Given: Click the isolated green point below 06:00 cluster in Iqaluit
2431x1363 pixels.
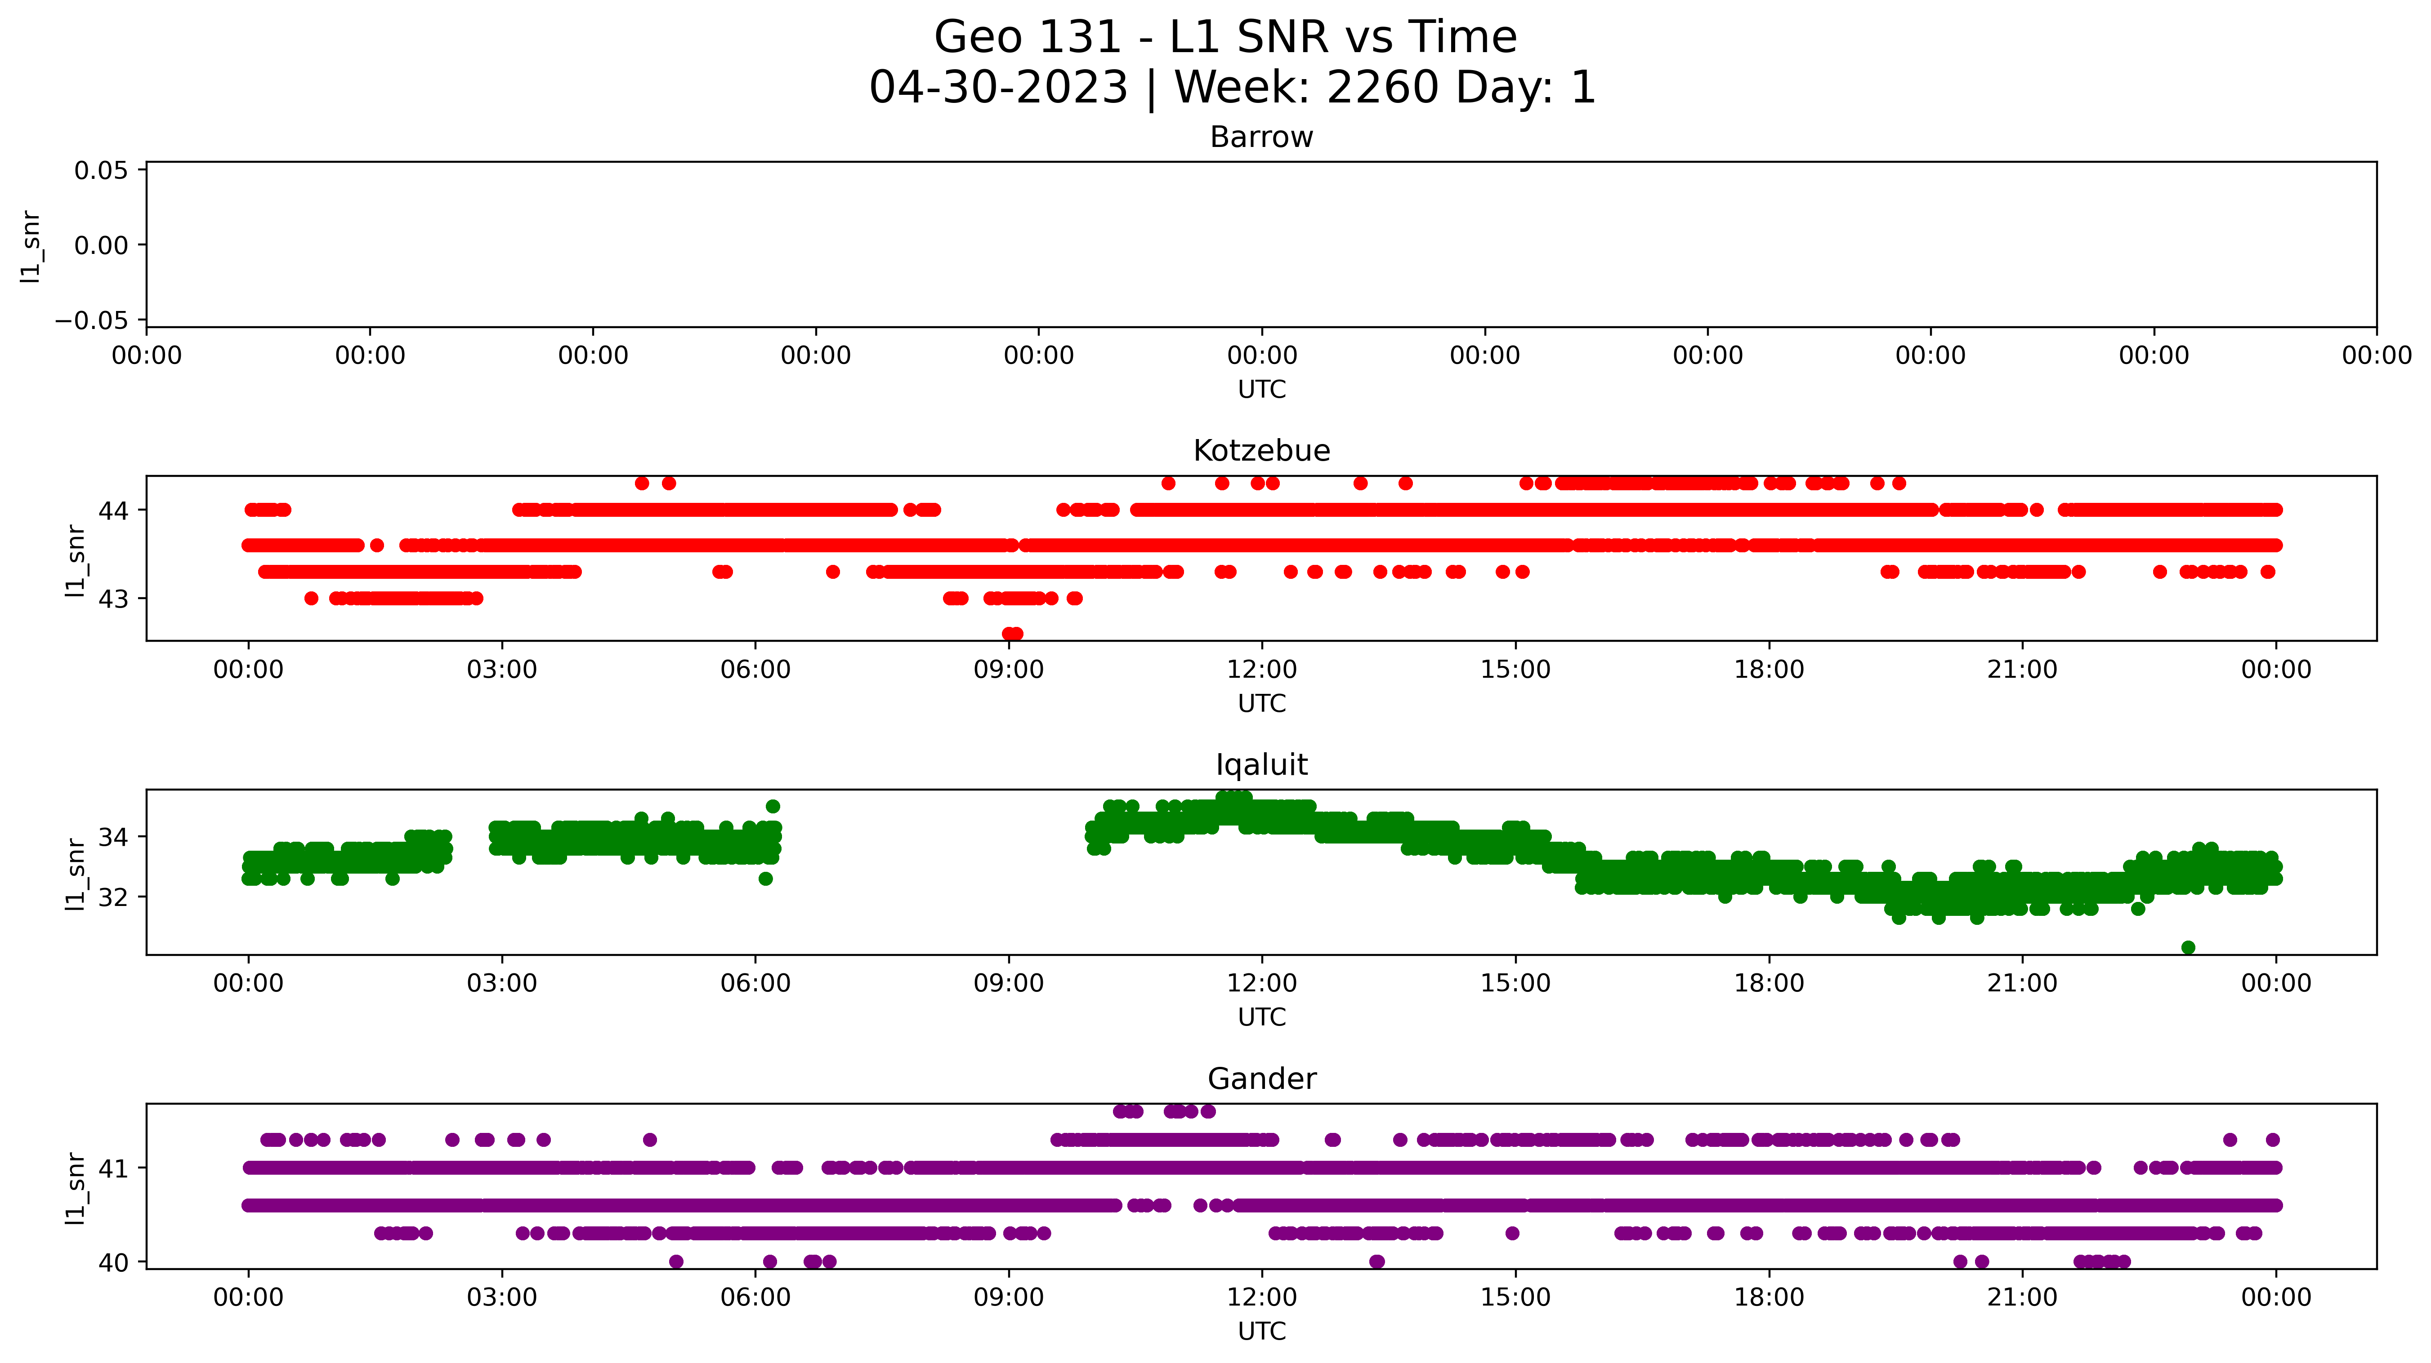Looking at the screenshot, I should point(765,878).
